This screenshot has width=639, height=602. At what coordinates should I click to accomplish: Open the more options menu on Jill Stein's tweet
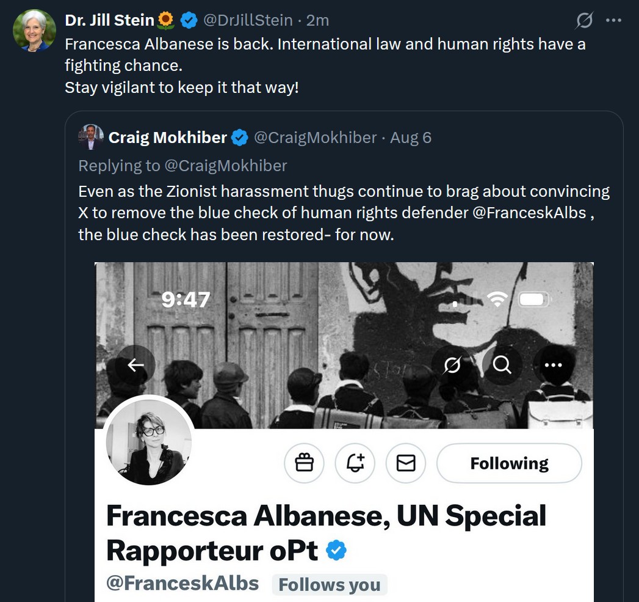(x=614, y=20)
